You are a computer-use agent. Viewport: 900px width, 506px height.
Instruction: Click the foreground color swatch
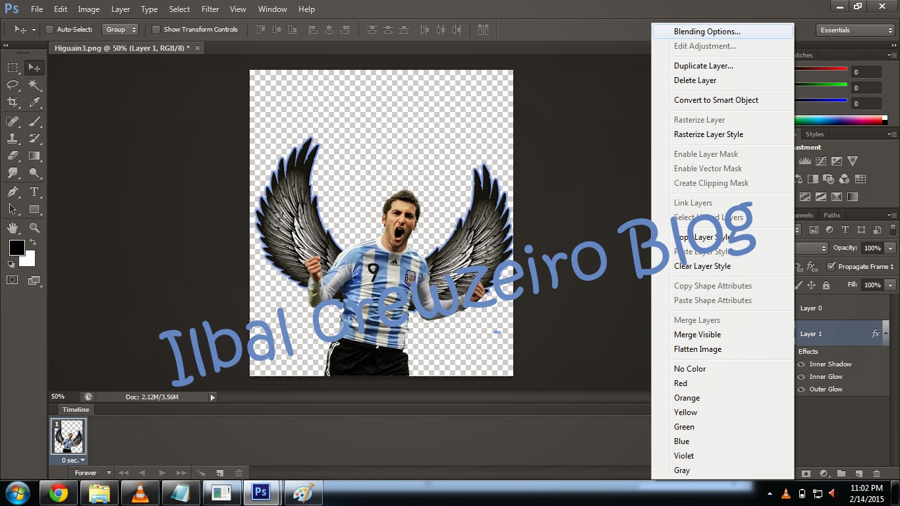pos(16,248)
